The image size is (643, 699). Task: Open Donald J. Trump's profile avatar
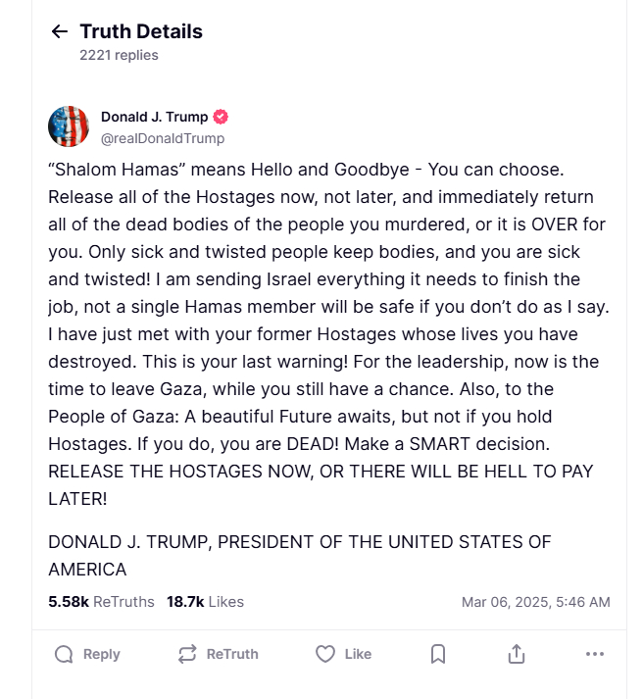tap(69, 126)
